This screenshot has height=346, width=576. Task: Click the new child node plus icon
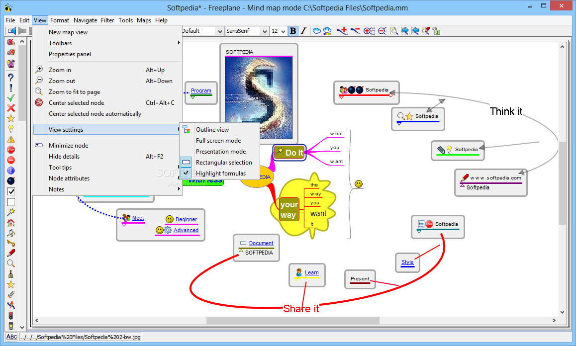[342, 31]
